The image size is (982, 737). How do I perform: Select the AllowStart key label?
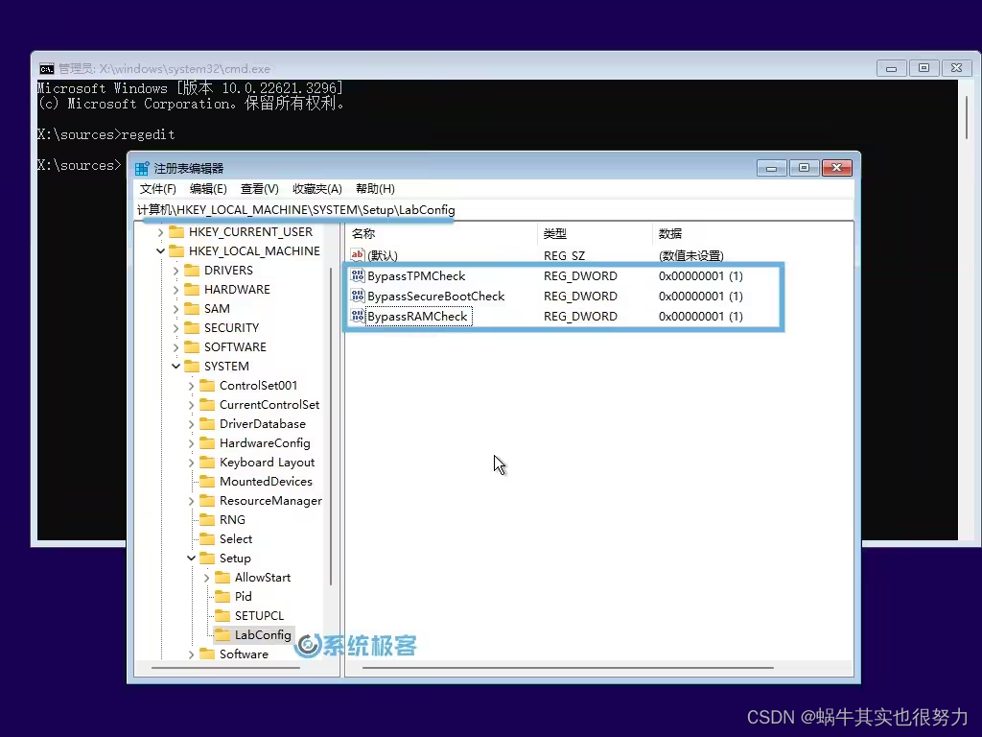(x=263, y=577)
